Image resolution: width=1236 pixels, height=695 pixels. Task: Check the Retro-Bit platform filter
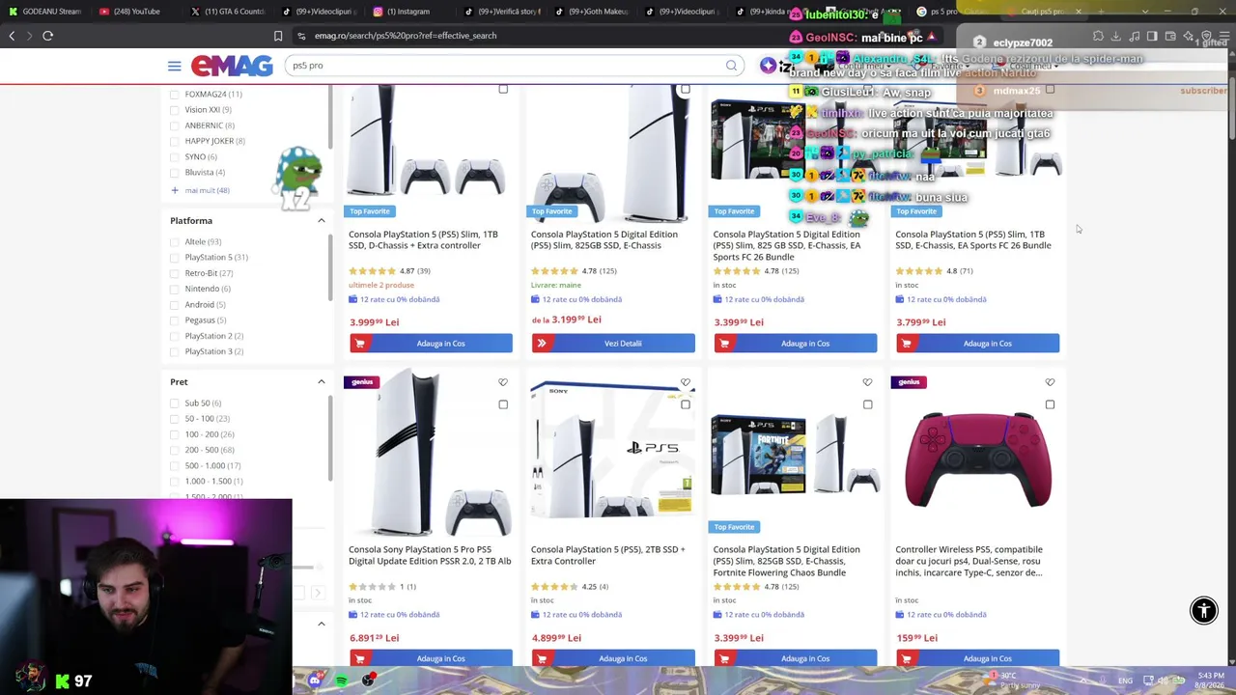click(x=174, y=273)
